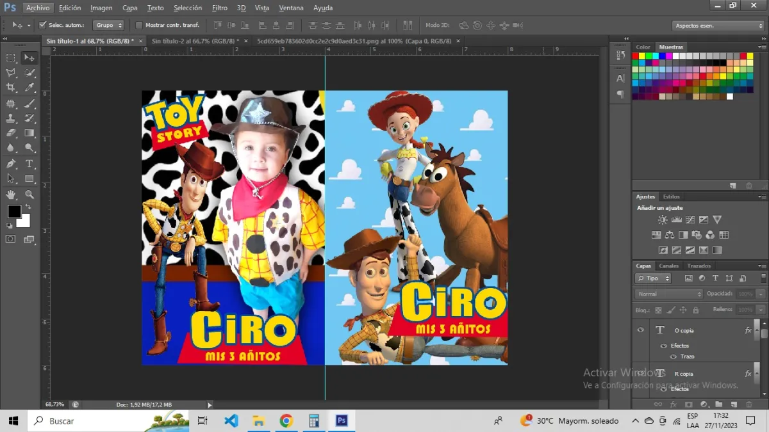Toggle lock image pixels brush icon

(671, 310)
